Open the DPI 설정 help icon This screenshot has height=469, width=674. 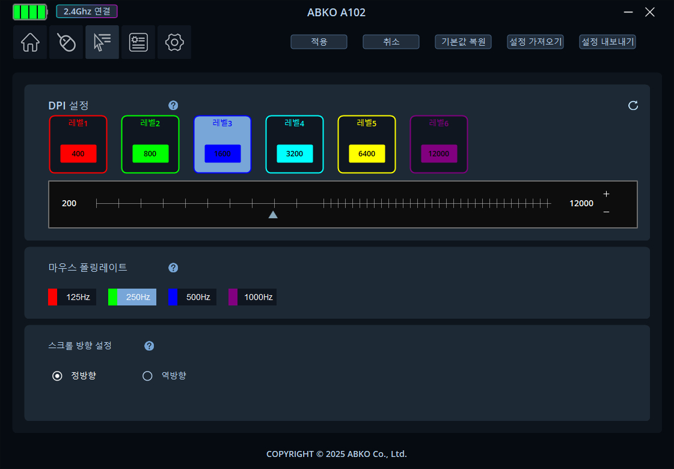tap(173, 105)
